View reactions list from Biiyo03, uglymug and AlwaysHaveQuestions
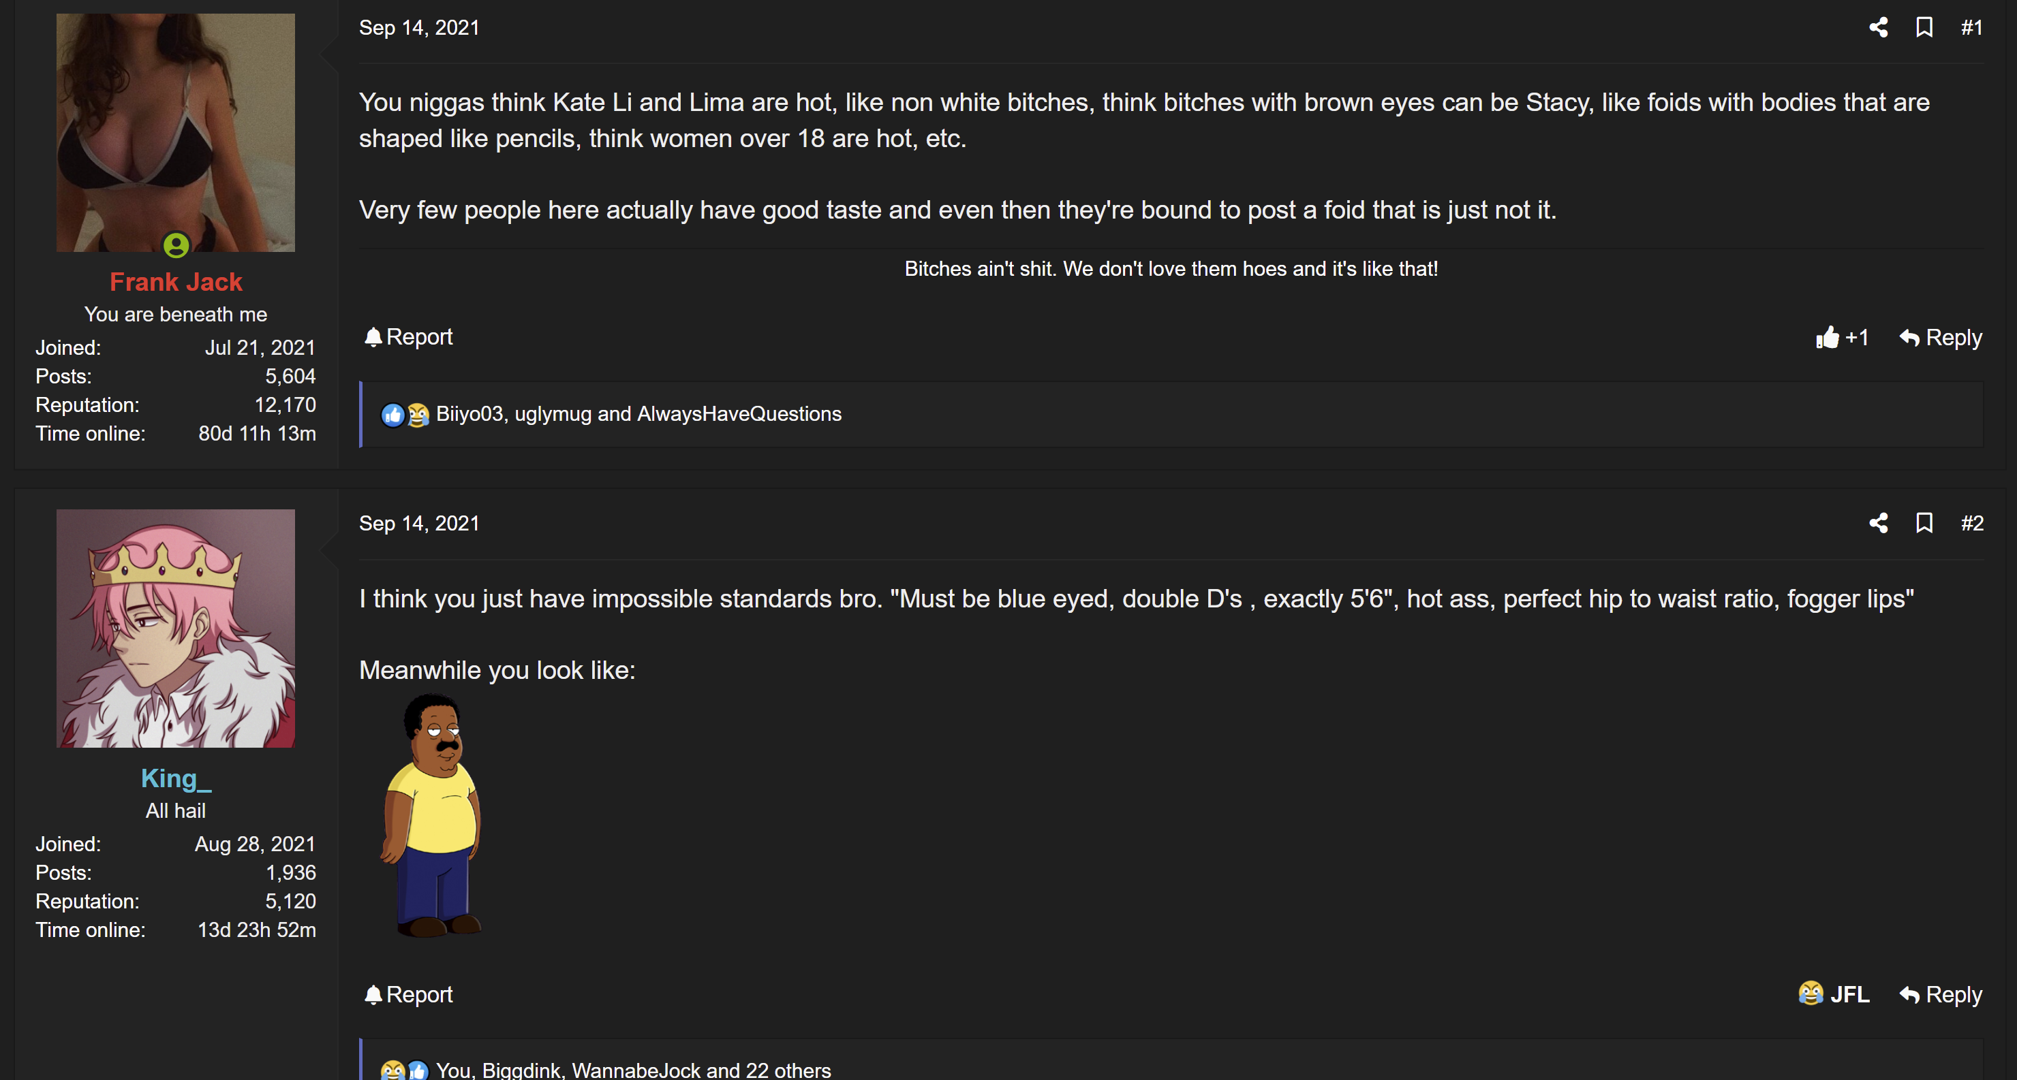2017x1080 pixels. [638, 414]
